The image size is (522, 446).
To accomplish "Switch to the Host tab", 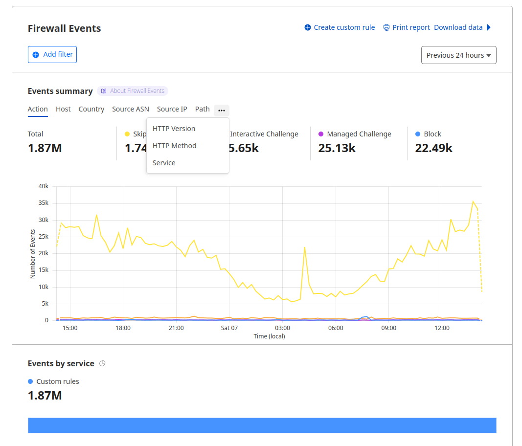I will point(63,109).
